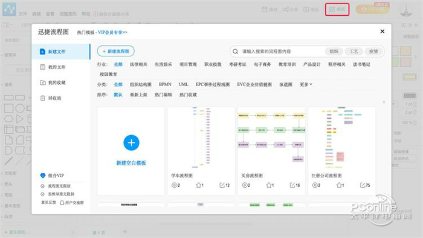Click the 用户交流群 bell icon

tap(62, 202)
